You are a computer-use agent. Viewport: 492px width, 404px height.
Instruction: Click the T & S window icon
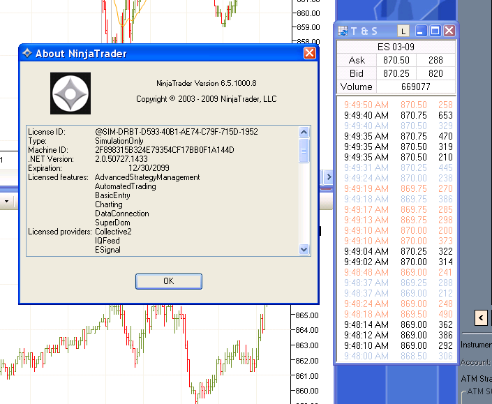point(343,31)
